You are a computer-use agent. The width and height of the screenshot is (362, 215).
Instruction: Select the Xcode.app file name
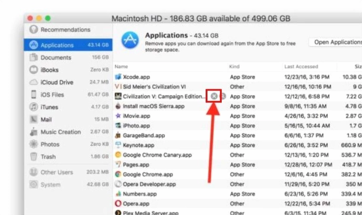point(136,77)
